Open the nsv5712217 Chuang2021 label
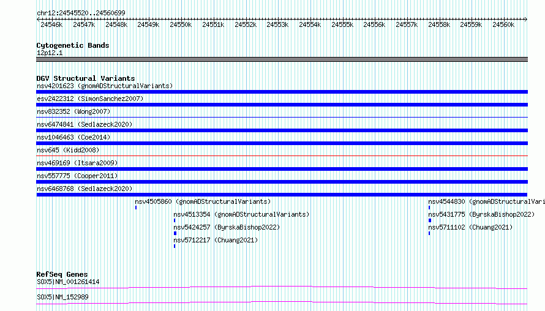This screenshot has height=311, width=545. point(216,240)
